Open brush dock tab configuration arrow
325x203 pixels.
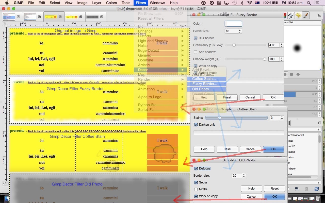[x=320, y=15]
